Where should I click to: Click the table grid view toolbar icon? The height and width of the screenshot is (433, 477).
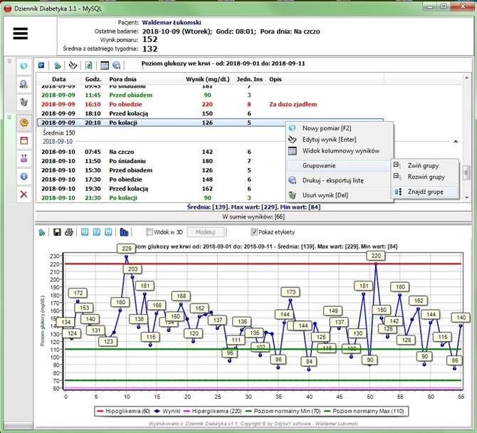coord(105,65)
